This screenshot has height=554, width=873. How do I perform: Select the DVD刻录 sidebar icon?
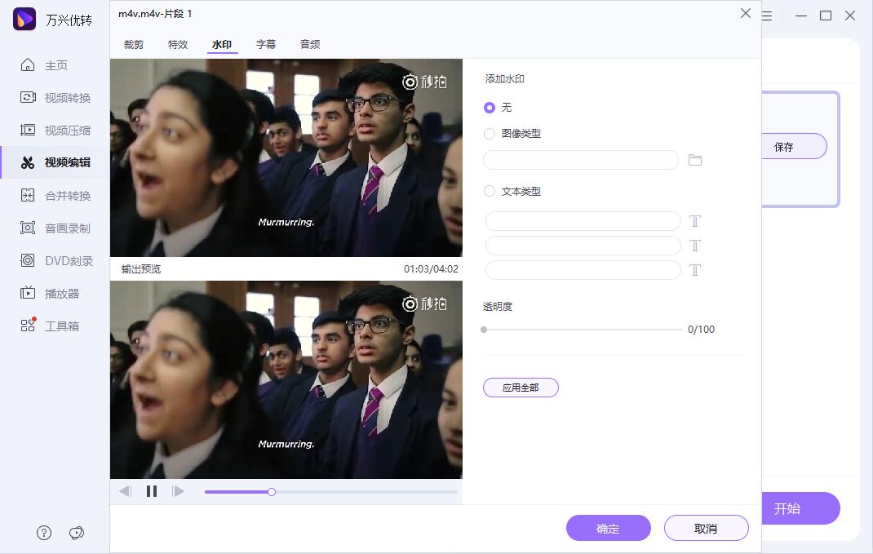click(61, 260)
